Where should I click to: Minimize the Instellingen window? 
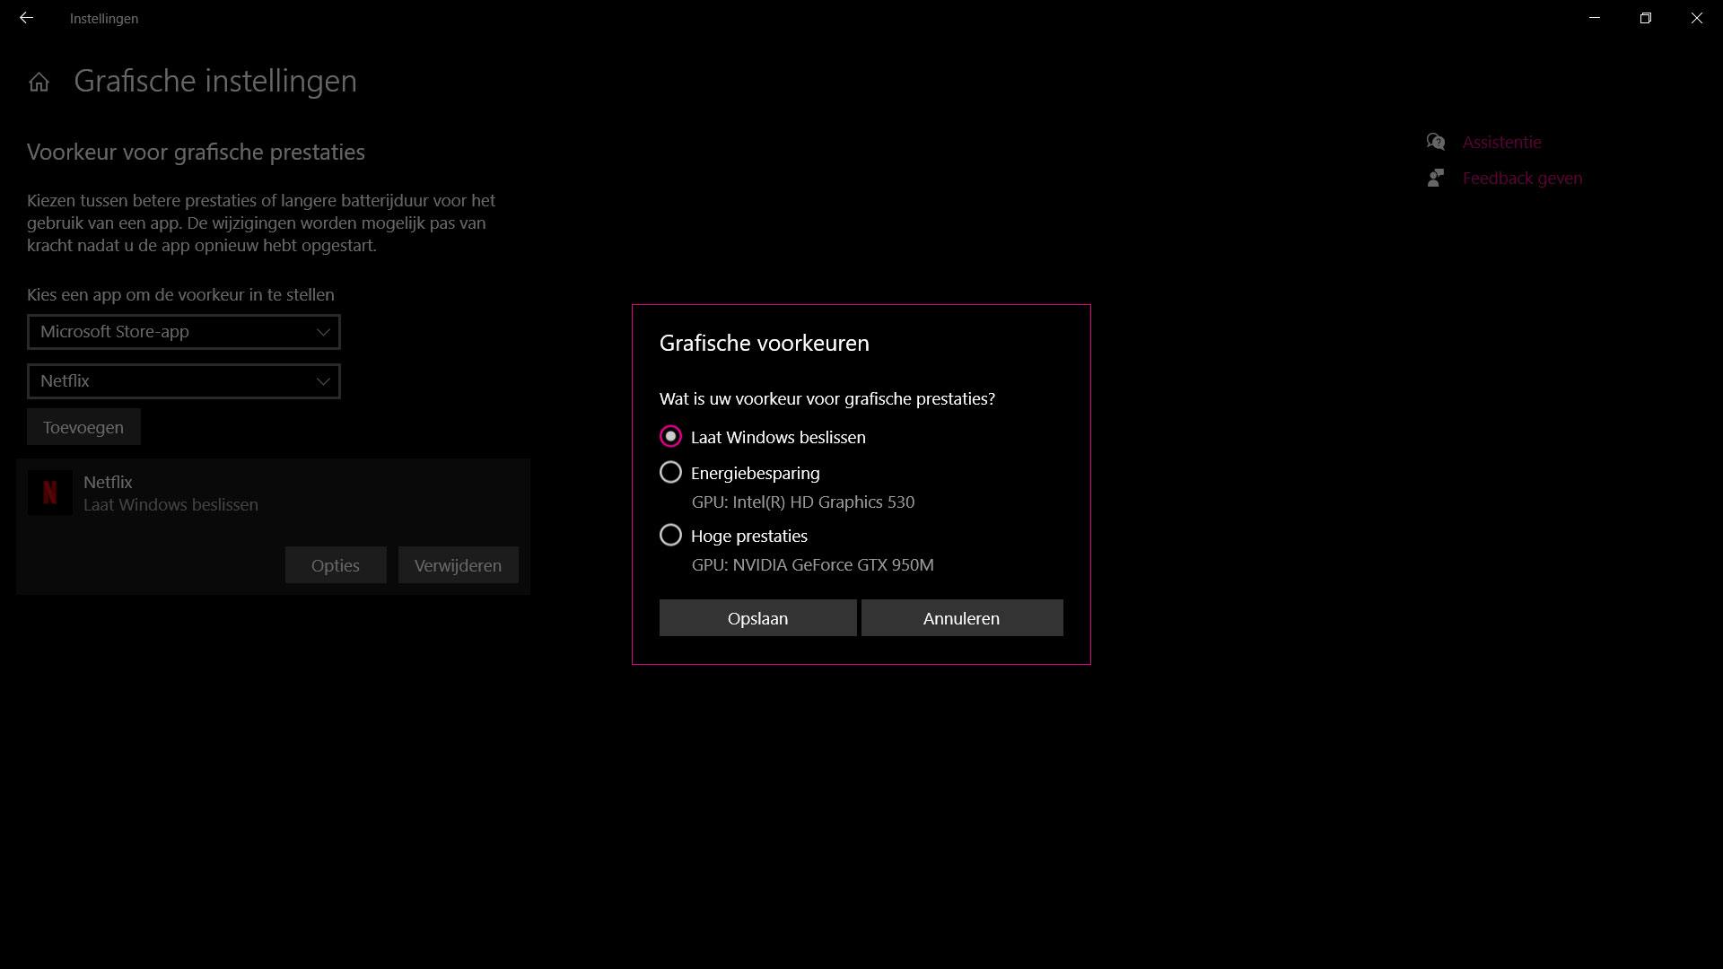pyautogui.click(x=1595, y=18)
